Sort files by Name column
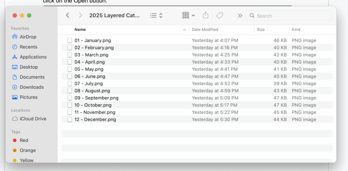 pyautogui.click(x=80, y=30)
